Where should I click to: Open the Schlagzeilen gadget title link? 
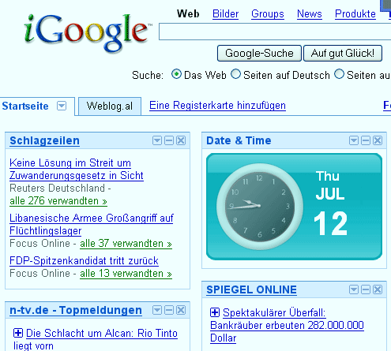pyautogui.click(x=44, y=140)
